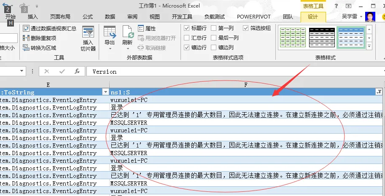385x196 pixels.
Task: Click the user profile photo
Action: pos(370,17)
